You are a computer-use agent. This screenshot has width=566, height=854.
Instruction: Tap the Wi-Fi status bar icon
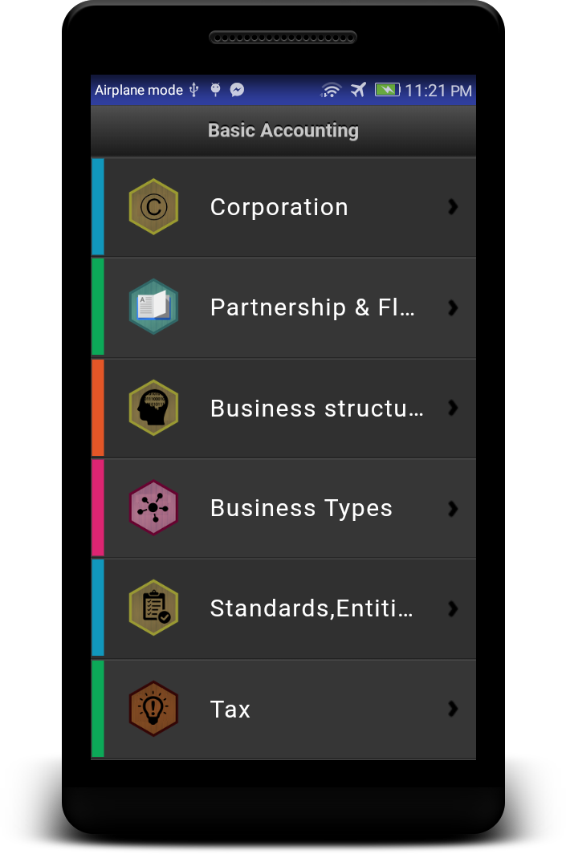pyautogui.click(x=331, y=90)
